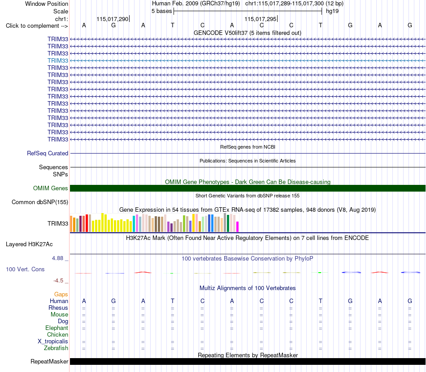Click the 'Mouse' alignment row label

59,315
